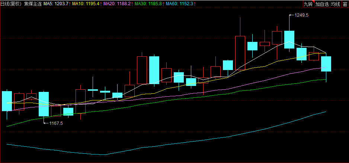
Task: Toggle the 均线 moving averages button
Action: (336, 4)
